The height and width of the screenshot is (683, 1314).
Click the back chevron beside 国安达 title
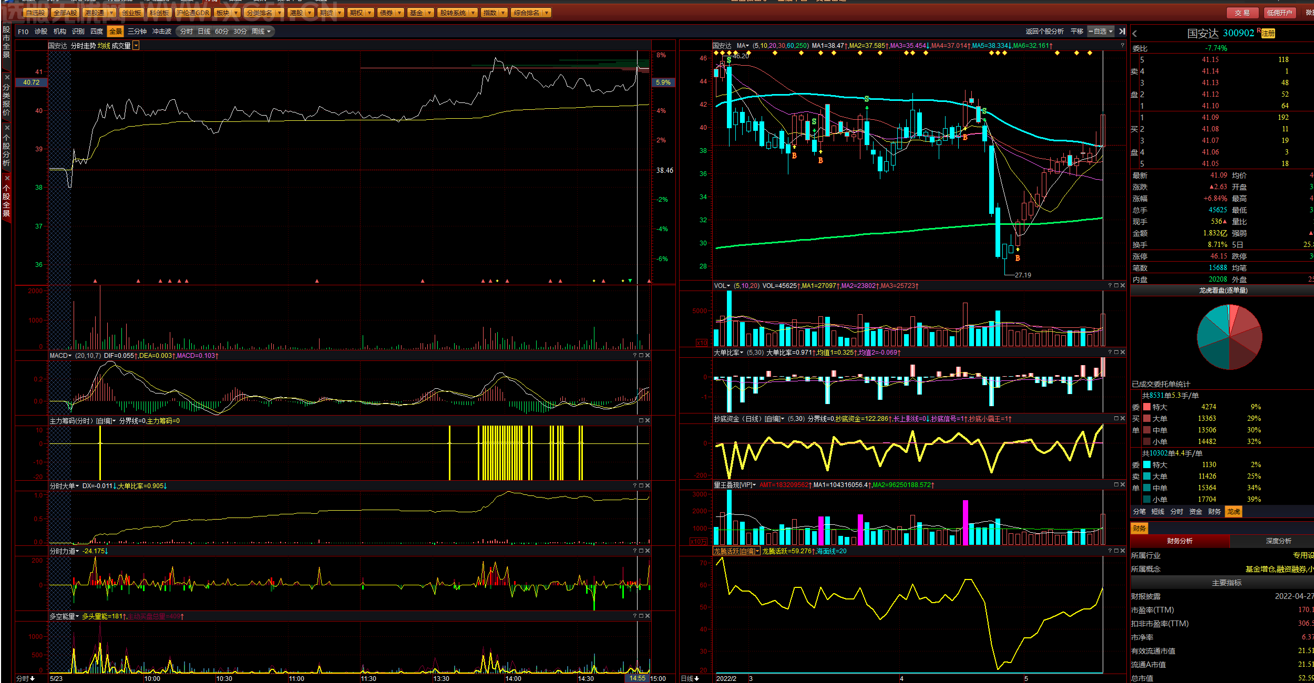pos(1135,34)
